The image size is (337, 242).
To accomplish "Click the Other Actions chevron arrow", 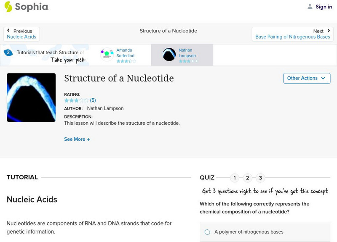I will 323,78.
